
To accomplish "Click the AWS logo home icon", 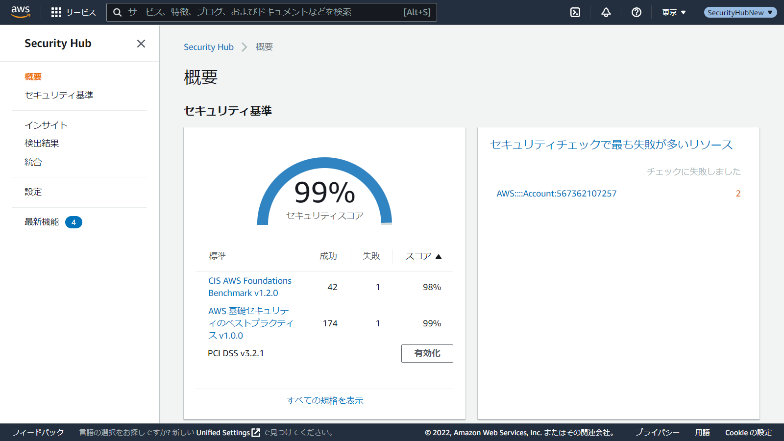I will click(x=21, y=12).
